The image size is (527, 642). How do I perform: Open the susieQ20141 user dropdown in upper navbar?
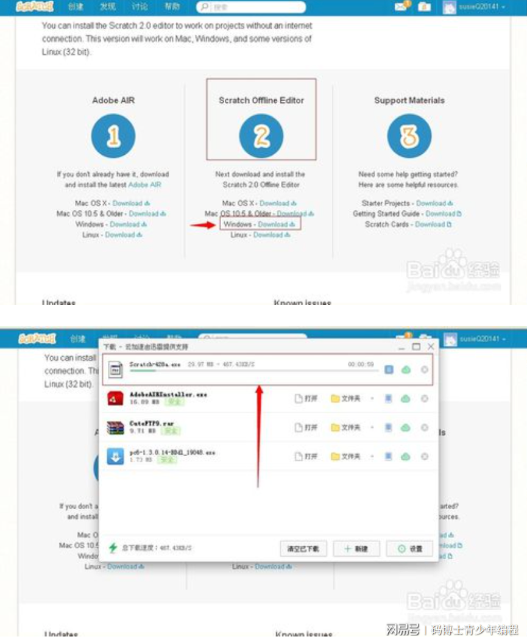coord(482,7)
